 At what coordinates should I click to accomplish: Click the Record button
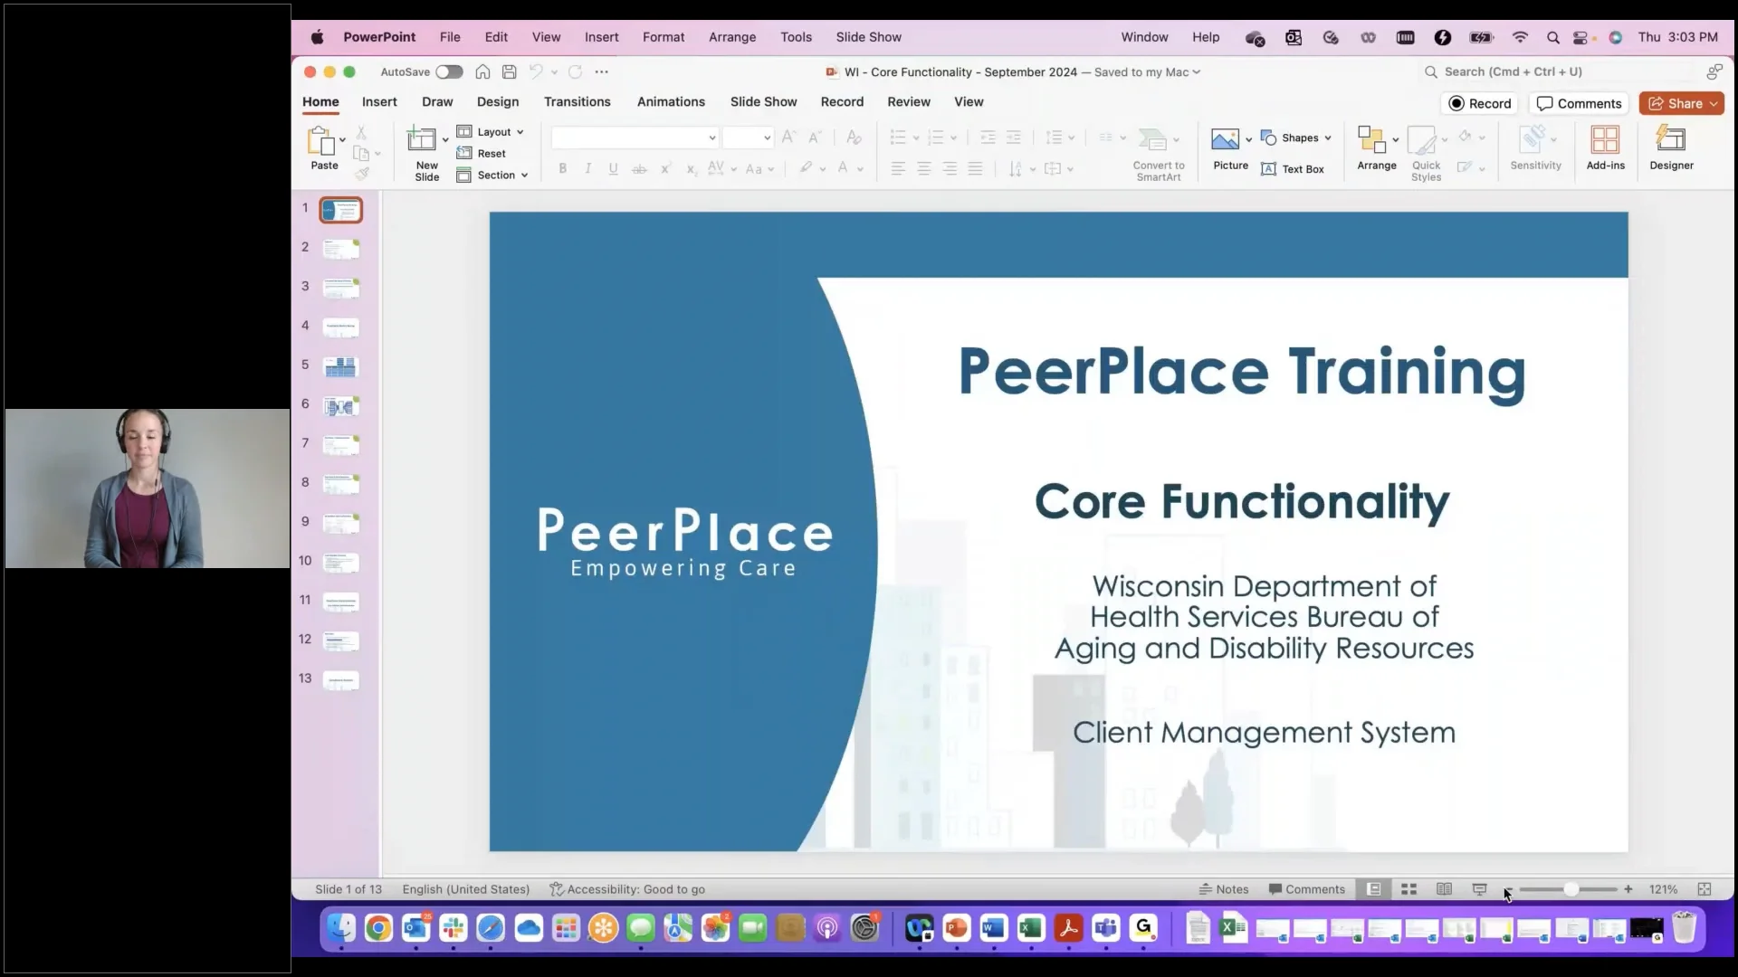(1480, 103)
